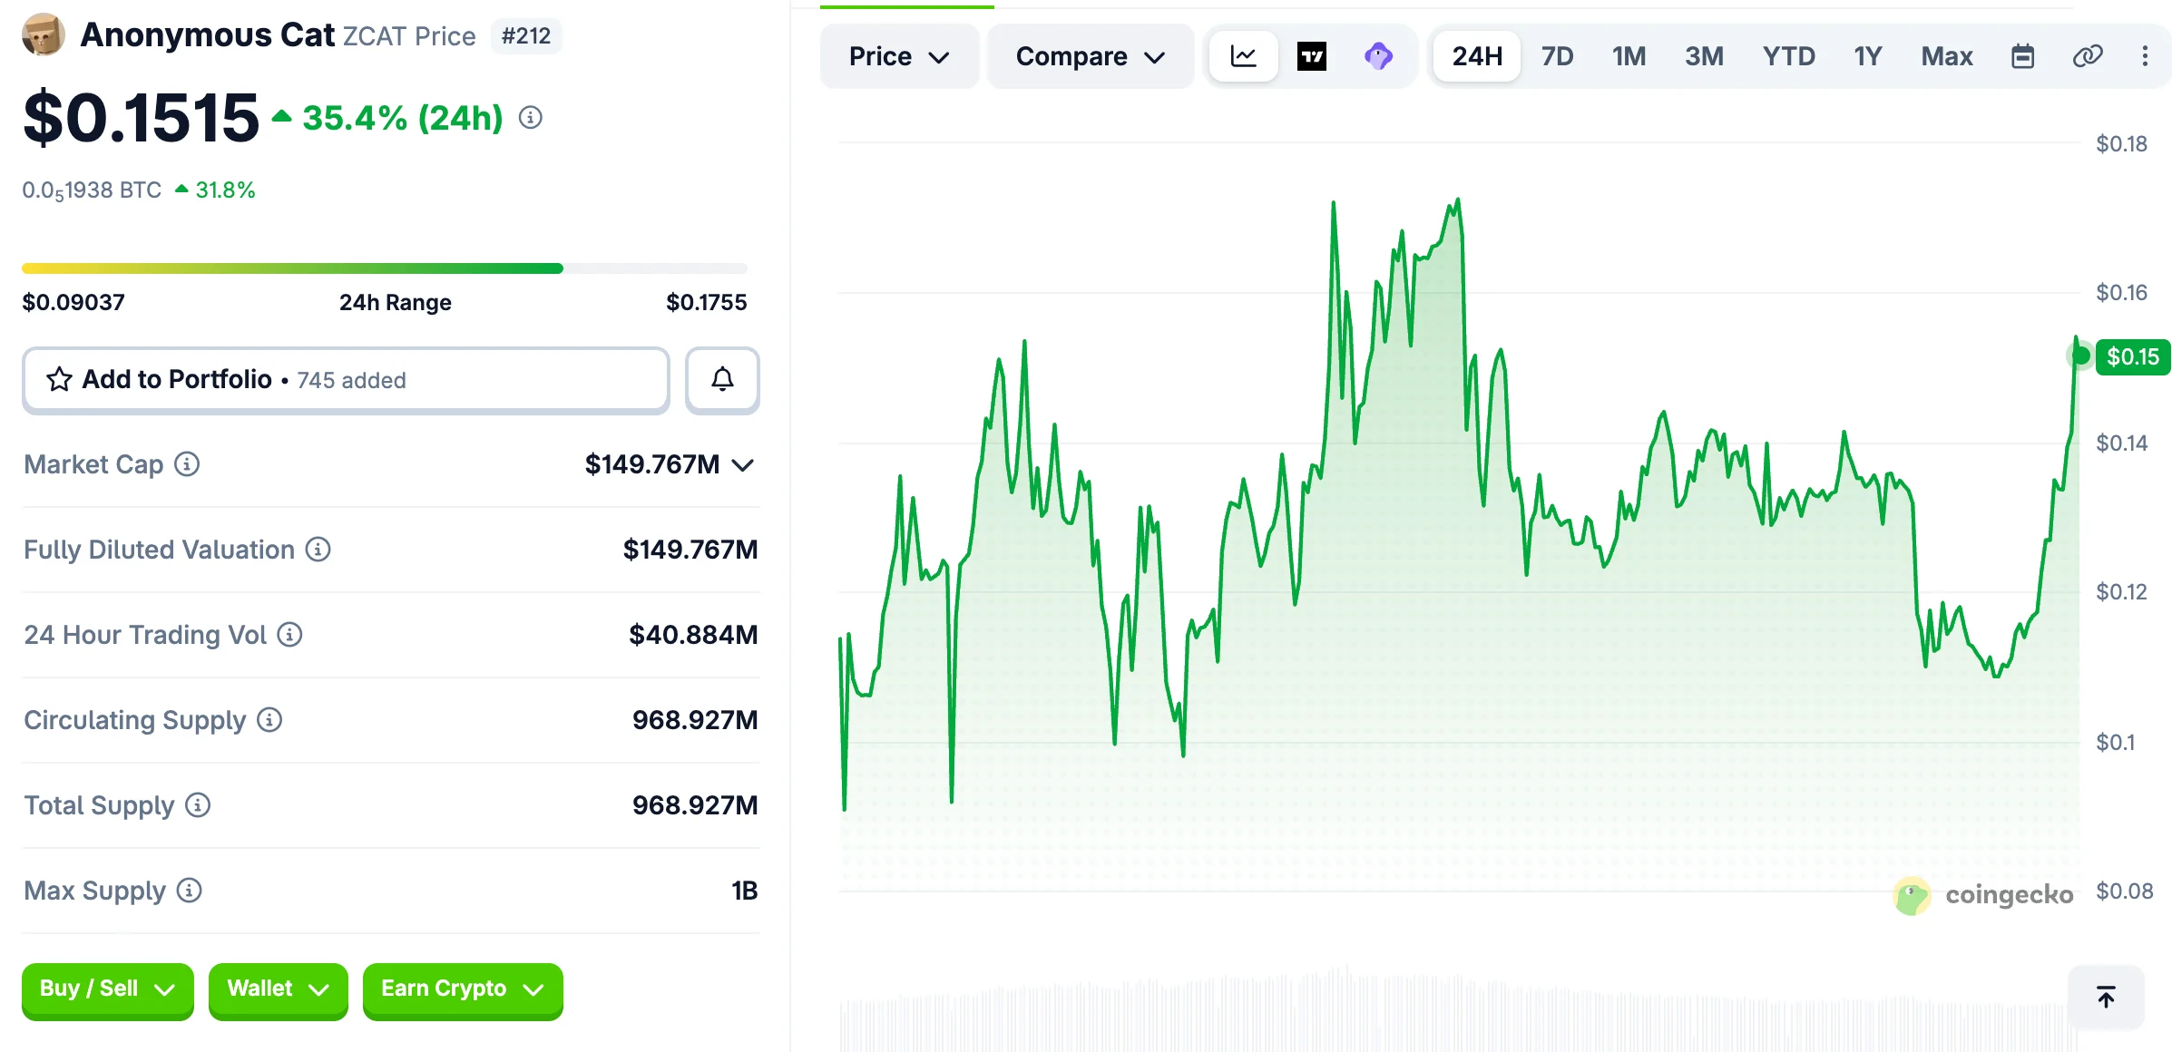Click the Anonymous Cat coin logo

coord(43,35)
